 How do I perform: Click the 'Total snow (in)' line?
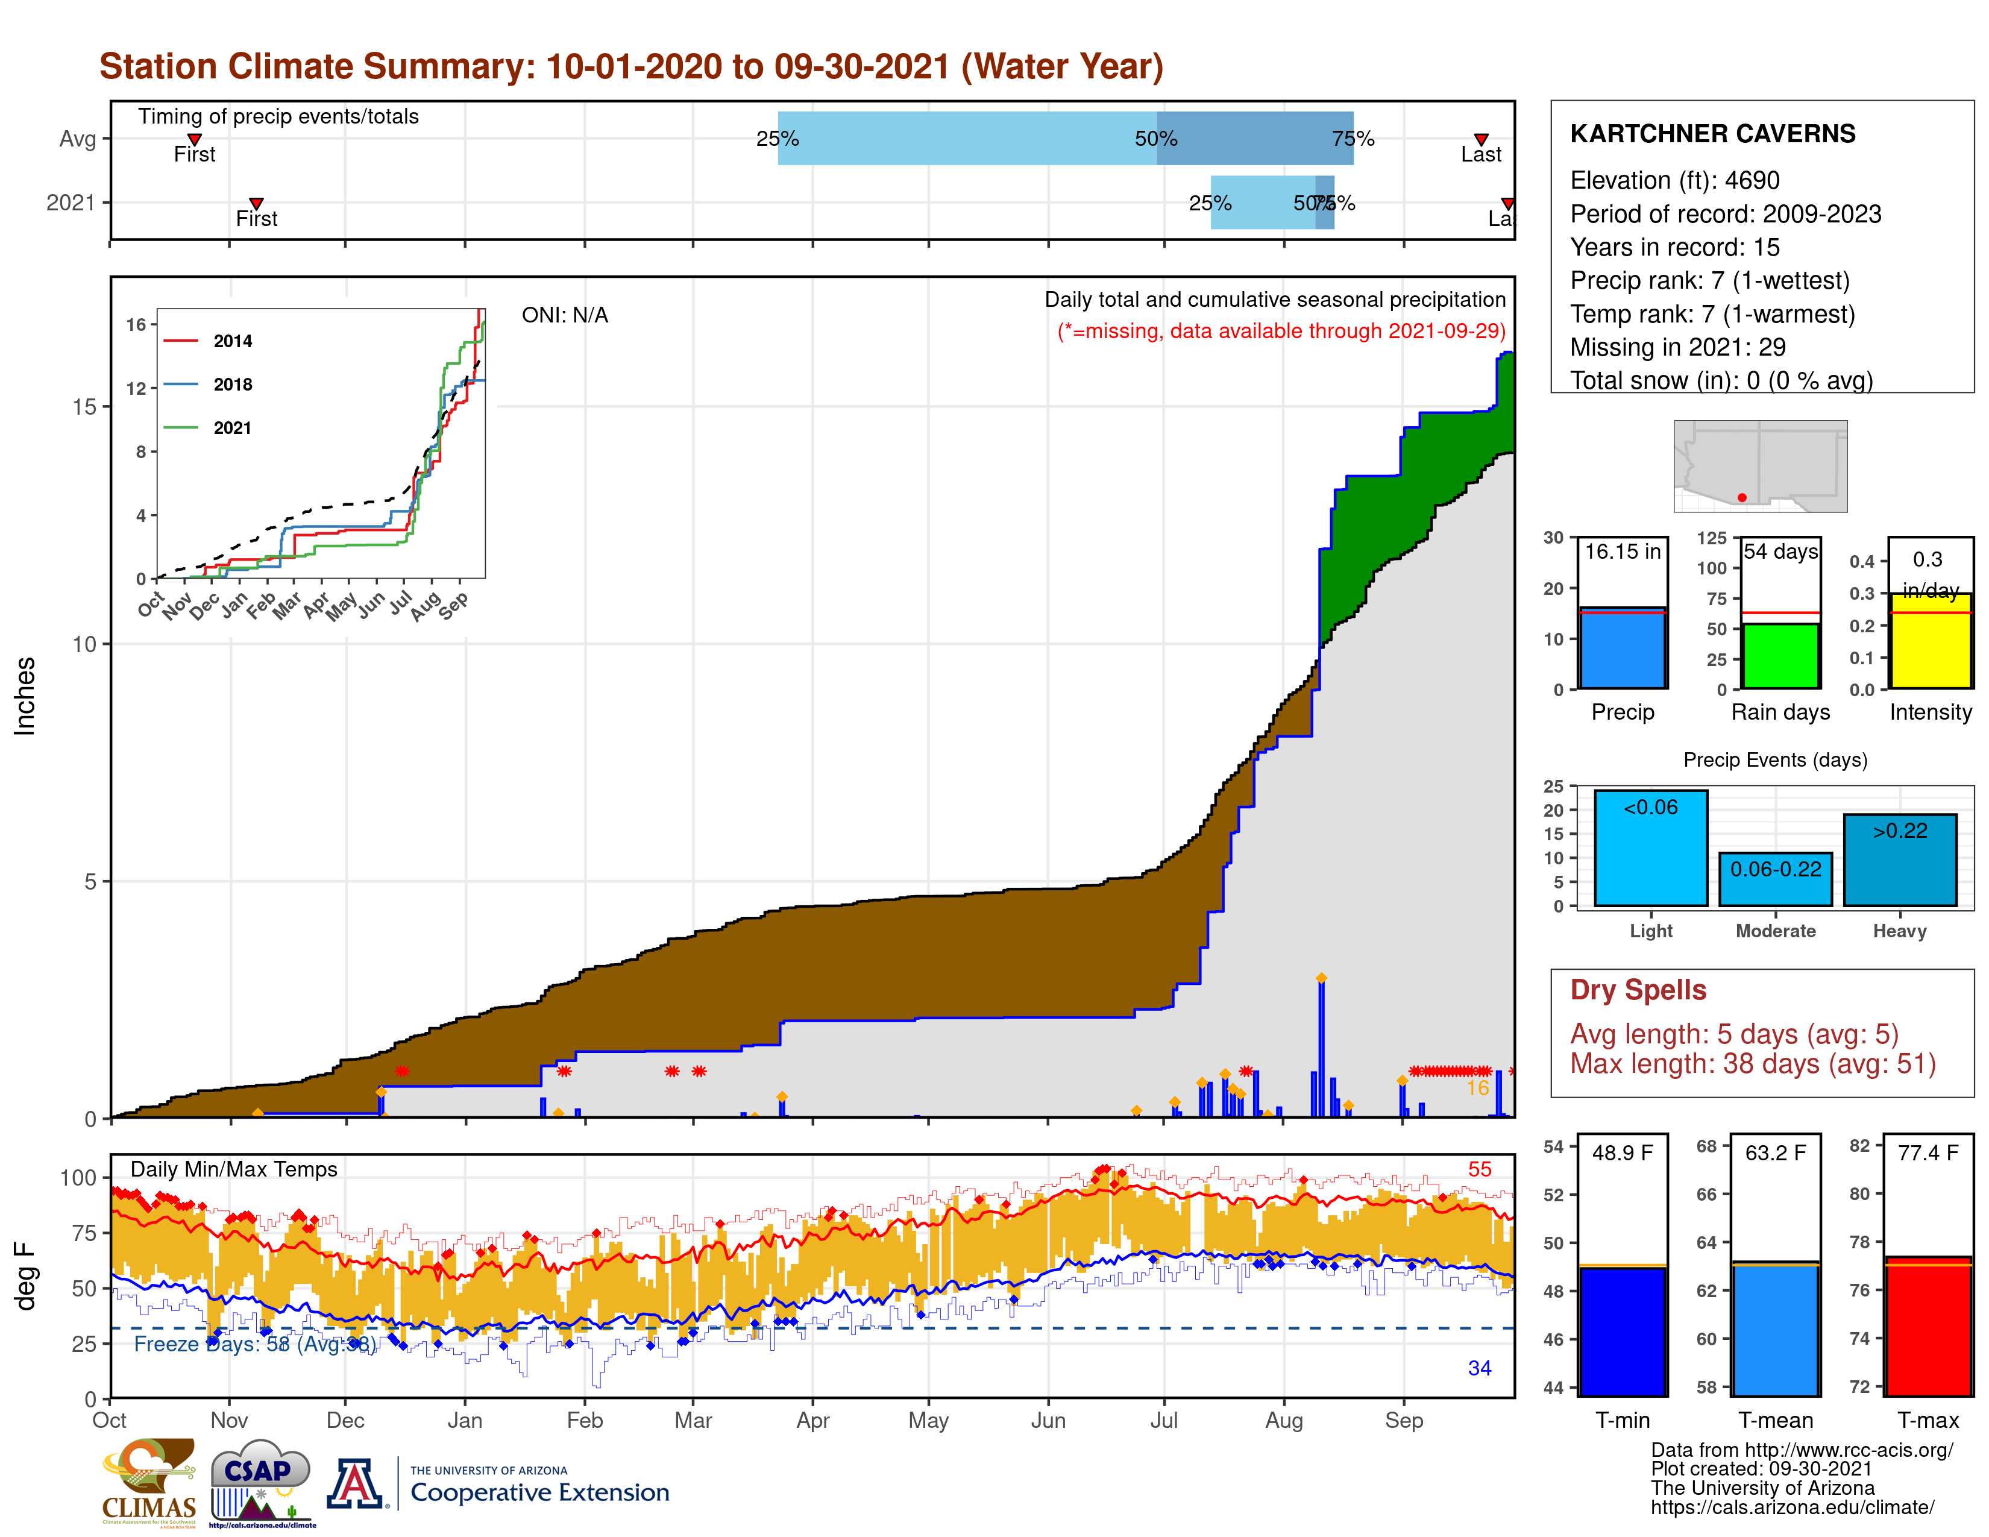click(x=1721, y=380)
